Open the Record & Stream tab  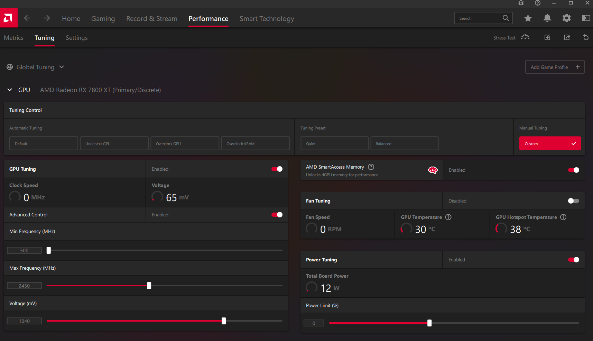click(152, 19)
